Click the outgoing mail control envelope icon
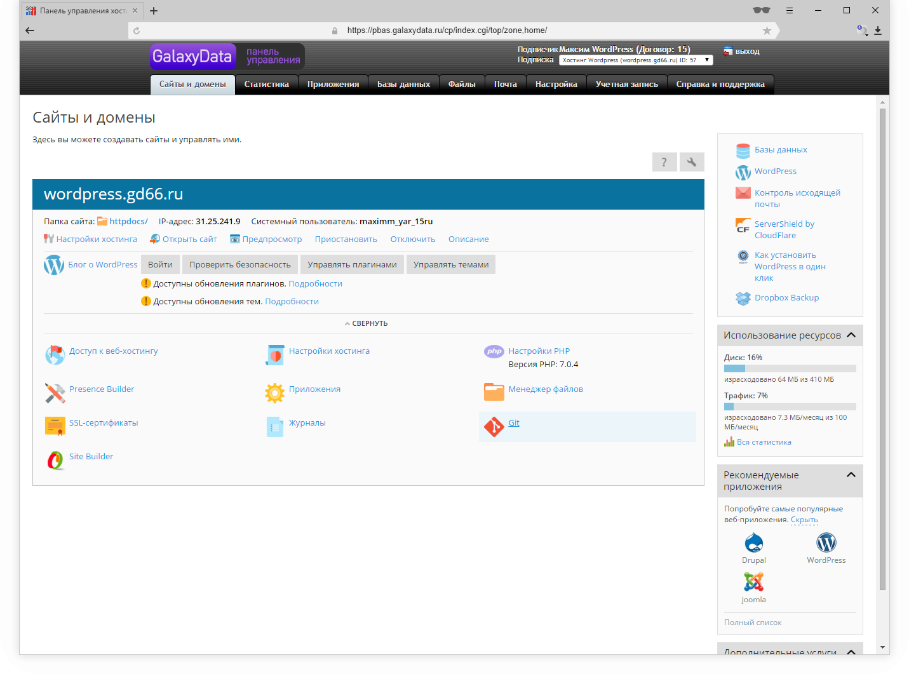Image resolution: width=909 pixels, height=674 pixels. (x=743, y=193)
